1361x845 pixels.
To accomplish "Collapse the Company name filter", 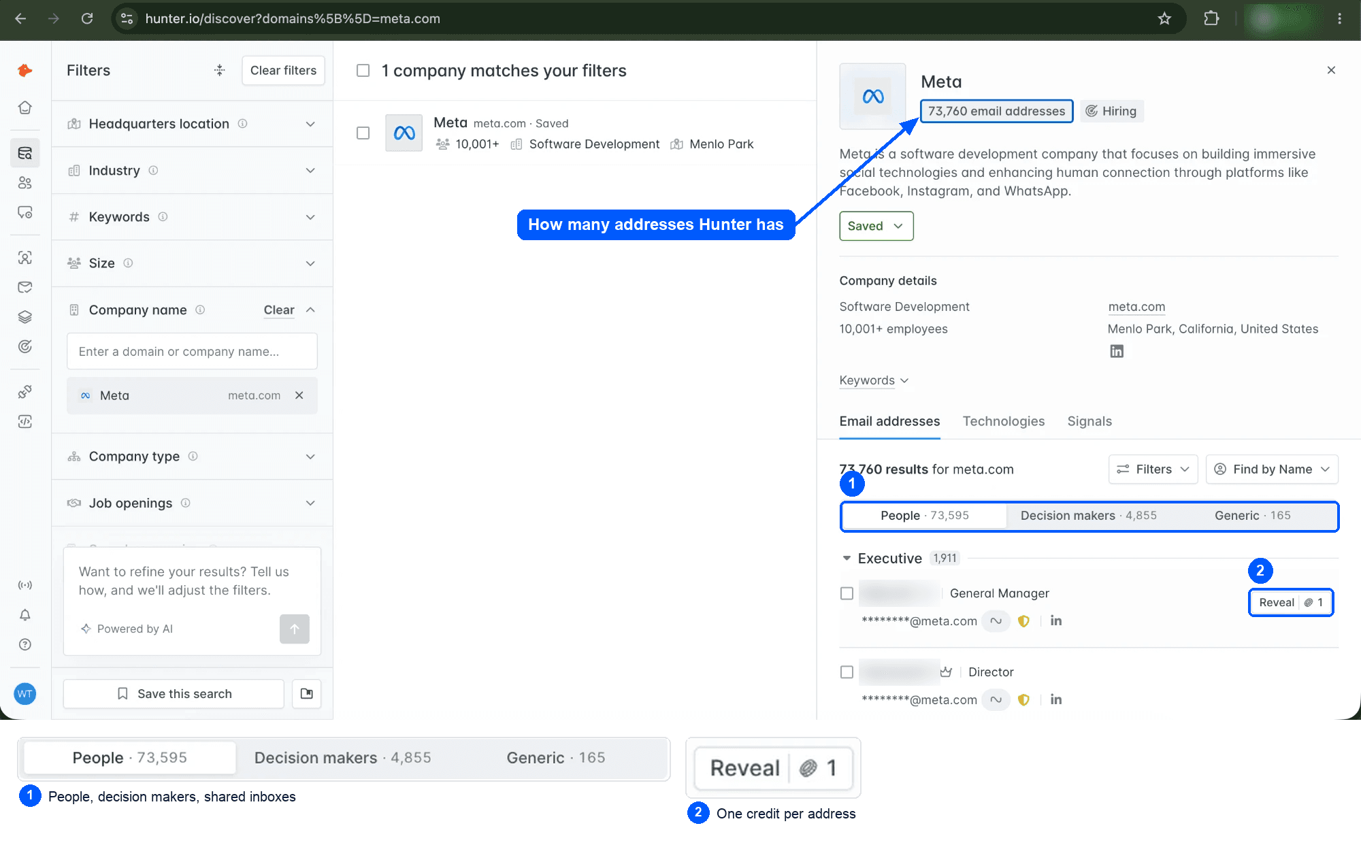I will [310, 310].
